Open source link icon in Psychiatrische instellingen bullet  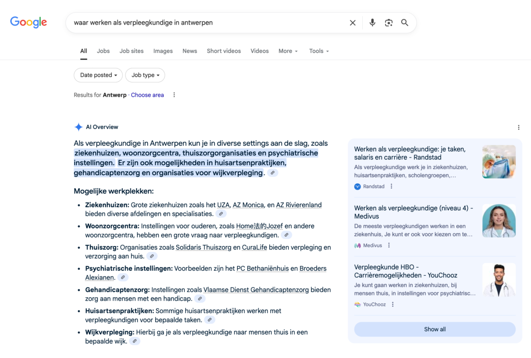pos(123,277)
